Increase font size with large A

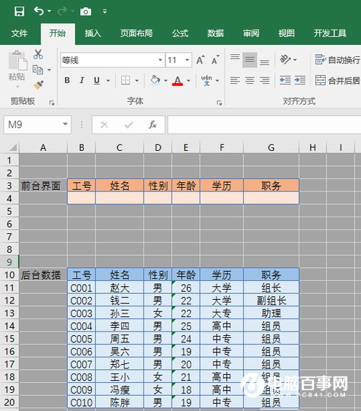tap(201, 60)
